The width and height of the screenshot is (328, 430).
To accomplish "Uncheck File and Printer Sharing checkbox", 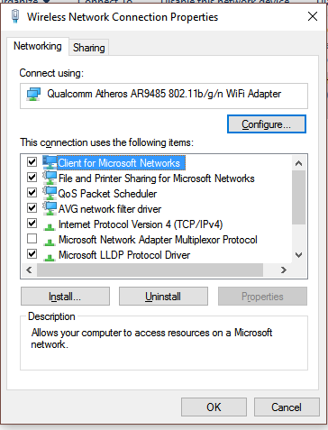I will coord(32,178).
